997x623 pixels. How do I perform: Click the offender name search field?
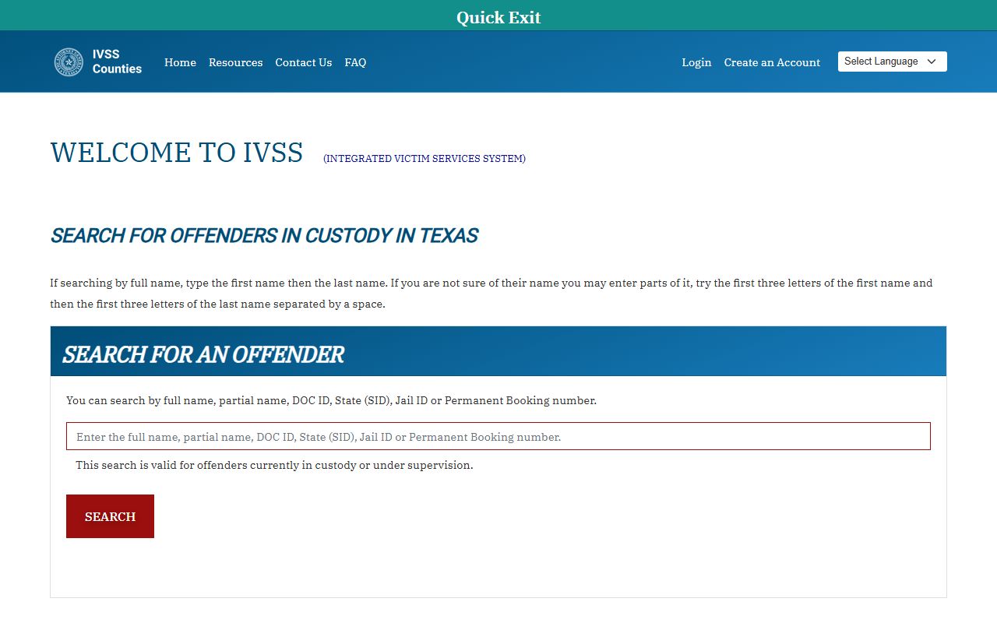click(498, 436)
